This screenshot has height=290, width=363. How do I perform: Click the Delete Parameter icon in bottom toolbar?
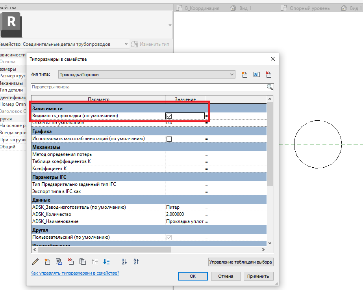click(71, 261)
